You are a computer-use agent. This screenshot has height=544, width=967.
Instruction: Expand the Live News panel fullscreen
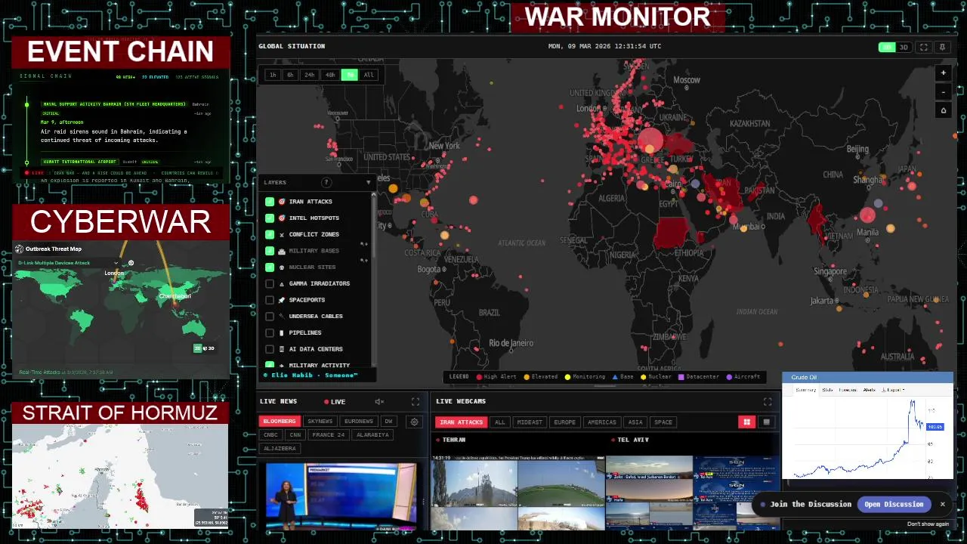tap(415, 402)
